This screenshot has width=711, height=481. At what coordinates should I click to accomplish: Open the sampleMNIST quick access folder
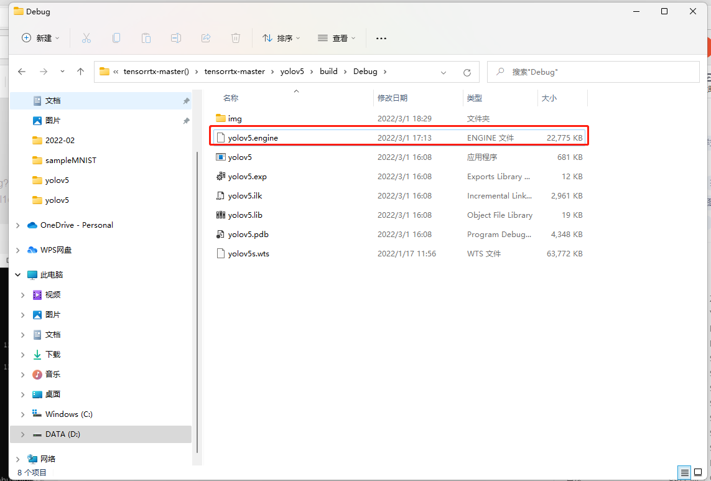(x=101, y=161)
